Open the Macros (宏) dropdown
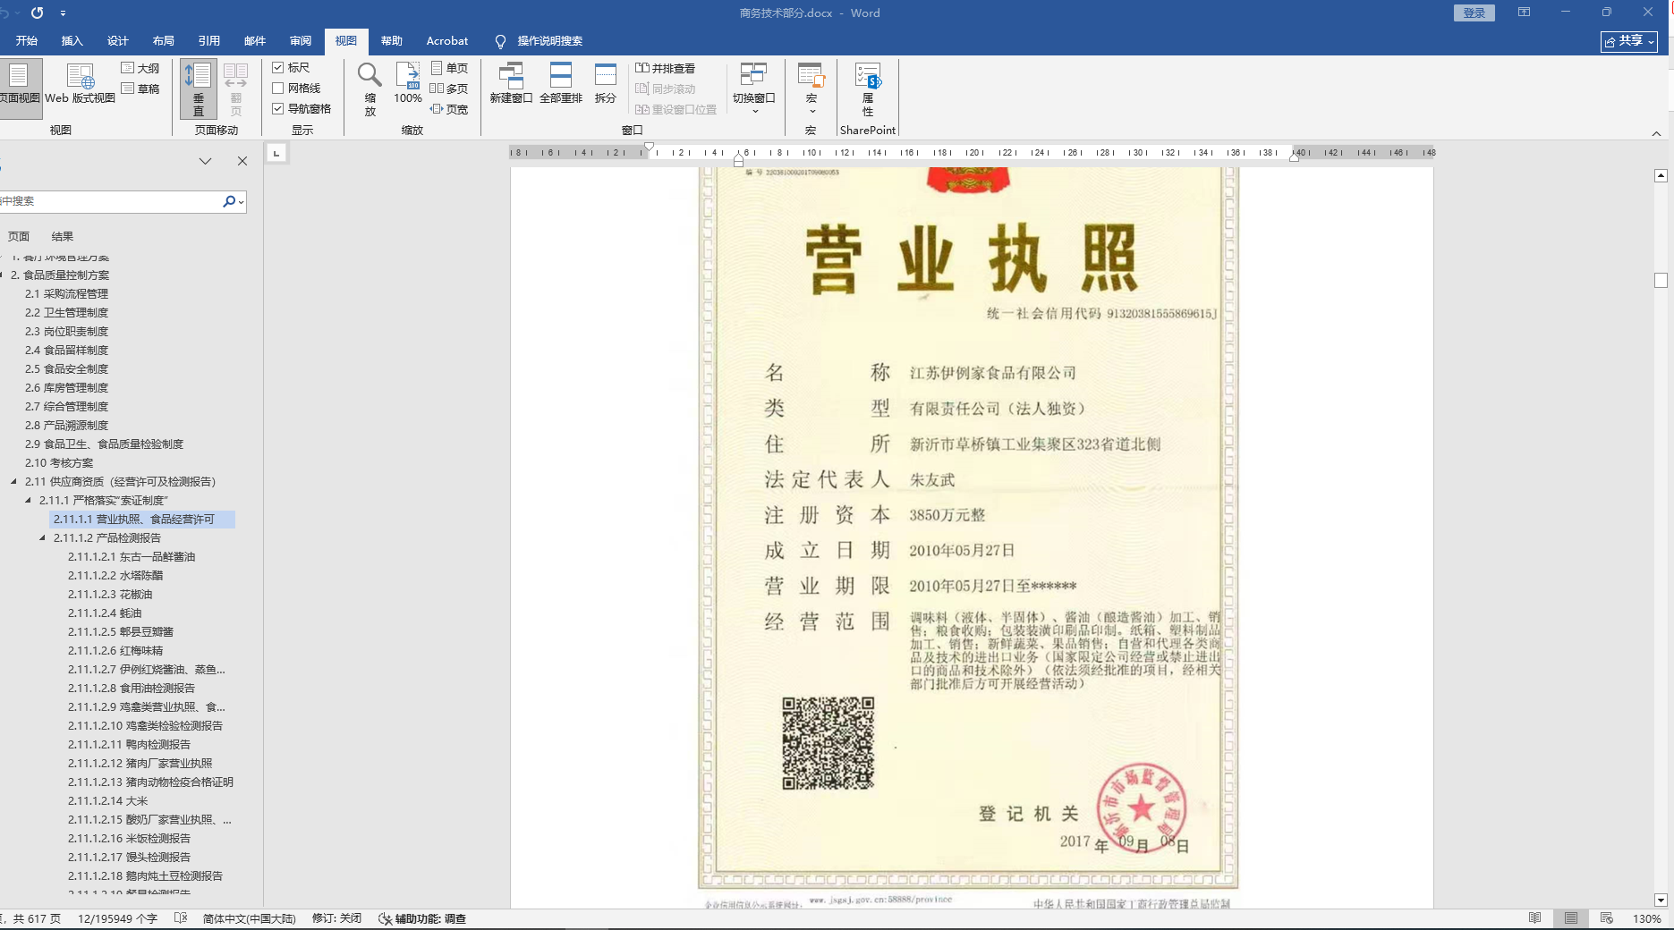Image resolution: width=1674 pixels, height=930 pixels. coord(811,88)
